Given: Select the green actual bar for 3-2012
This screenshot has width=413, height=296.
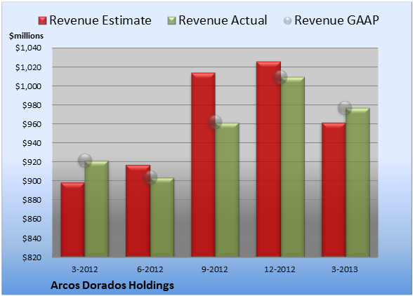Looking at the screenshot, I should click(97, 208).
